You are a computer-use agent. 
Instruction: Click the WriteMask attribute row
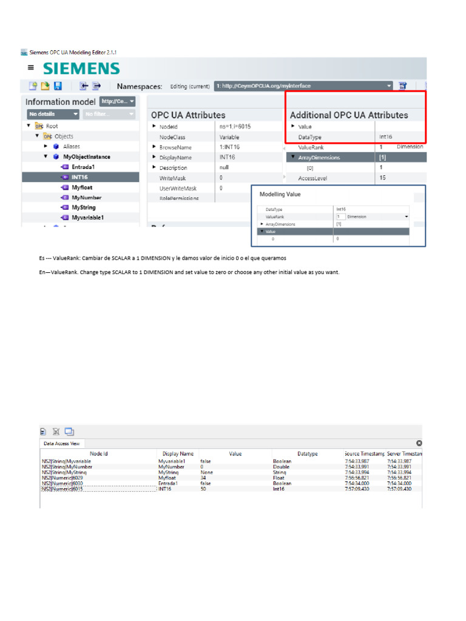click(x=215, y=178)
